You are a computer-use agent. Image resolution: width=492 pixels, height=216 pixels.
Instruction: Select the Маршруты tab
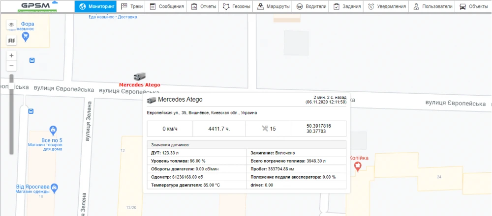tap(274, 6)
